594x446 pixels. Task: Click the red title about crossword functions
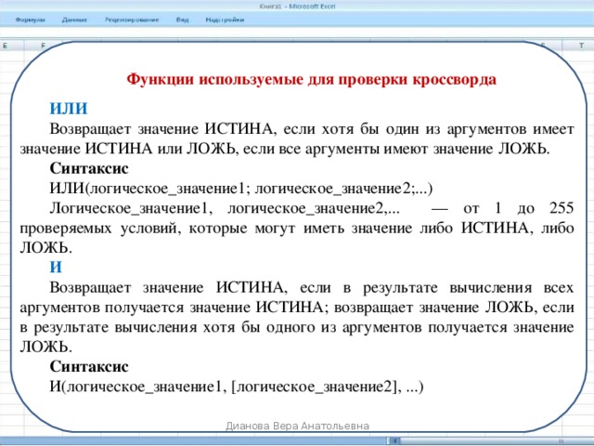click(312, 80)
